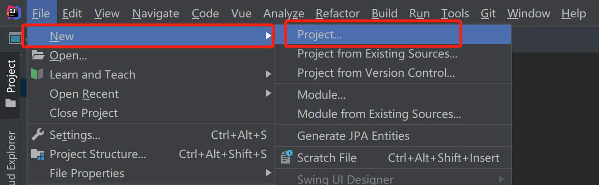
Task: Click the folder icon on Project sidebar tab
Action: point(10,103)
